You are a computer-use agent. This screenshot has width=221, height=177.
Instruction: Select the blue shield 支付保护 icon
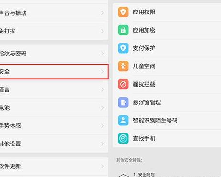(x=123, y=48)
